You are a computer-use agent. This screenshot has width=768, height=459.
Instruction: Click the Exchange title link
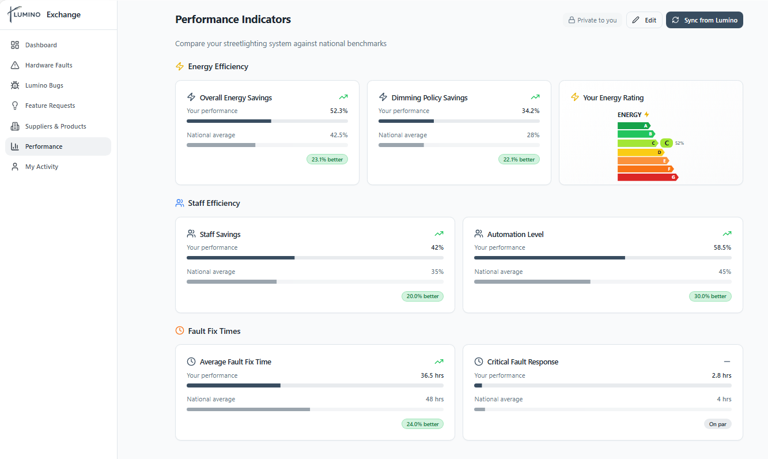(63, 15)
